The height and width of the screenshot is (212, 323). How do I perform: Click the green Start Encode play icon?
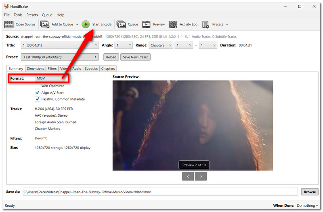pos(86,24)
